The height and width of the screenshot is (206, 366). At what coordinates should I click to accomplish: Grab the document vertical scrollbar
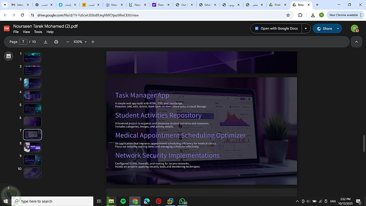coord(364,144)
